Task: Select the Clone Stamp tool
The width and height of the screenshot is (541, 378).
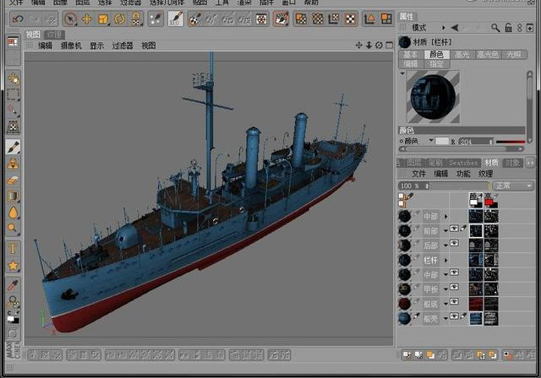Action: (x=14, y=164)
